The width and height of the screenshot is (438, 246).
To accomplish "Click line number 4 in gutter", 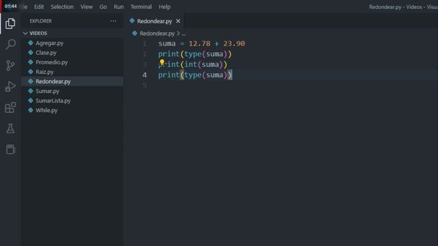I will tap(144, 75).
